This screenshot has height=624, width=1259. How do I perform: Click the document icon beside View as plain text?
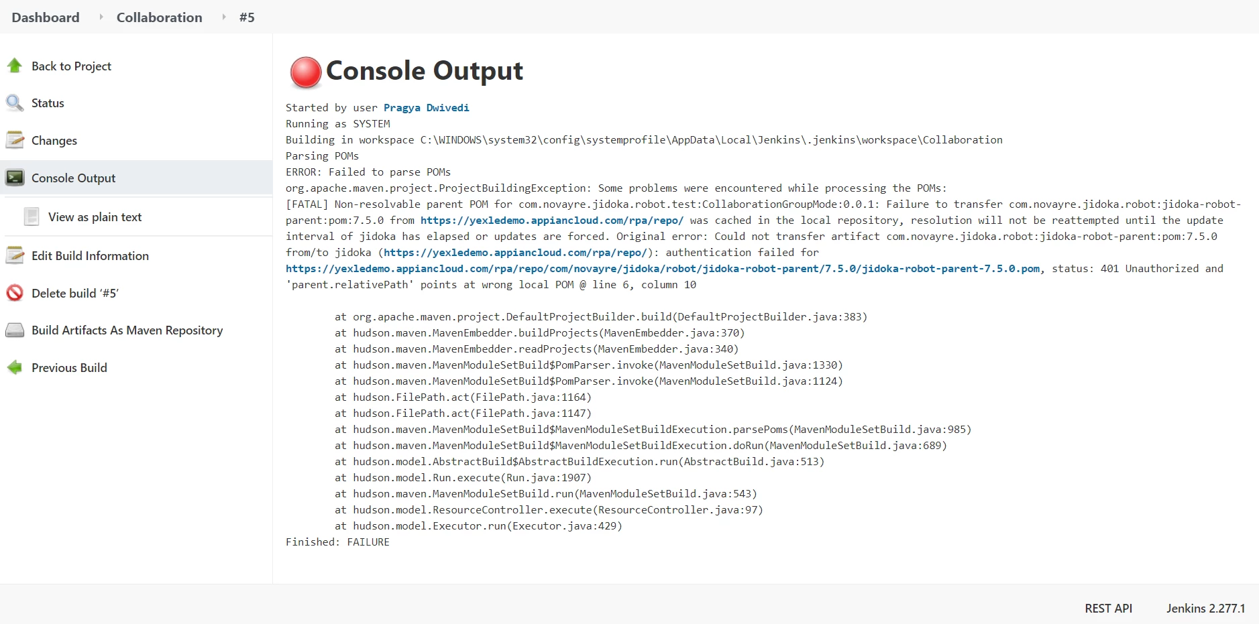pos(32,216)
